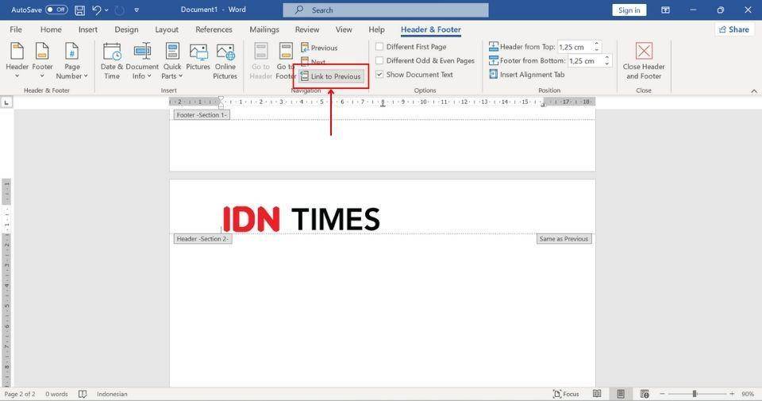Screen dimensions: 762x401
Task: Insert Date & Time field
Action: point(112,61)
